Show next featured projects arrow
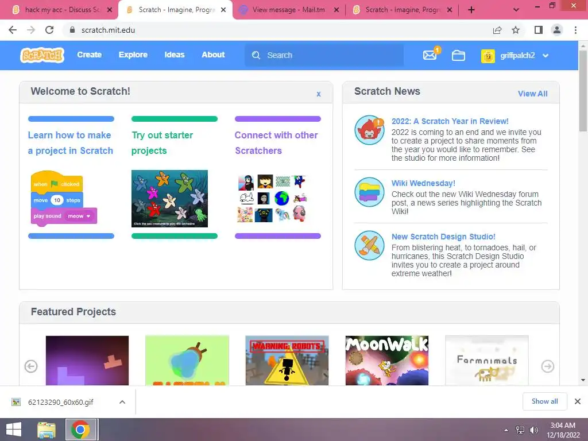 [547, 366]
